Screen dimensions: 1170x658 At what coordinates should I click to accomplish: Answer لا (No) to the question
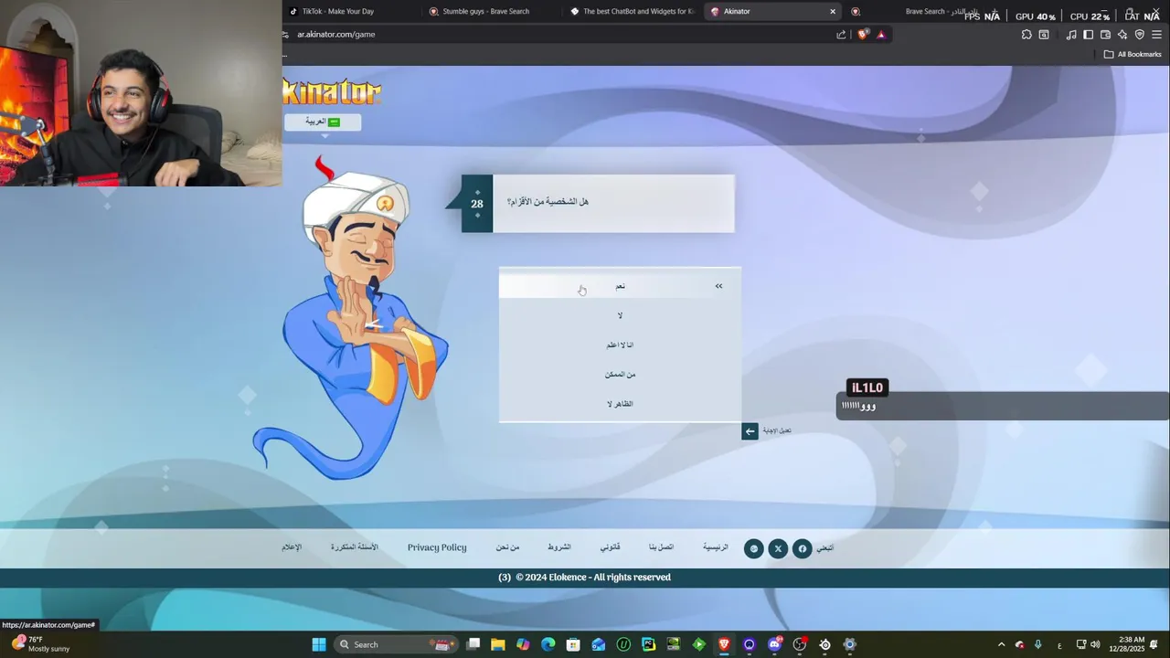620,315
